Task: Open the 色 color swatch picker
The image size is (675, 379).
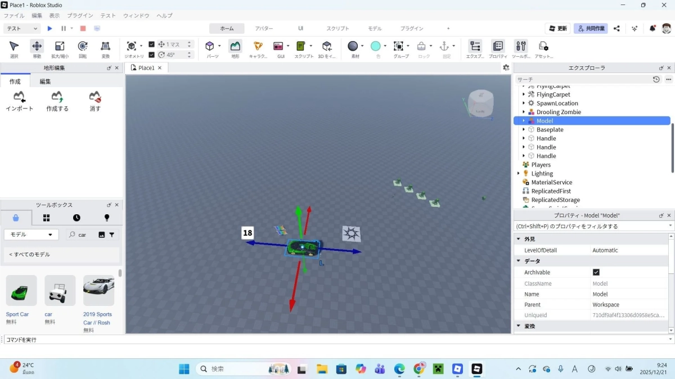Action: click(376, 46)
